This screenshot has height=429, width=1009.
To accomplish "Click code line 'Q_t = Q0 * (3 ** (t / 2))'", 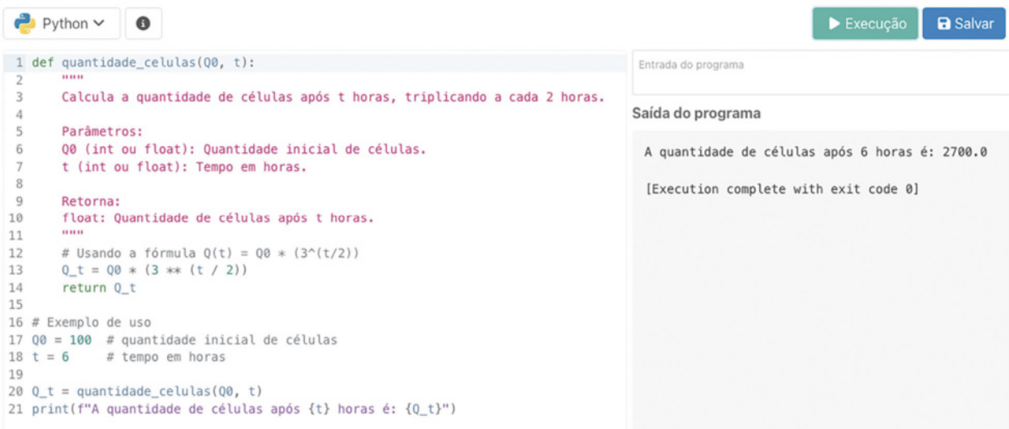I will pyautogui.click(x=154, y=270).
